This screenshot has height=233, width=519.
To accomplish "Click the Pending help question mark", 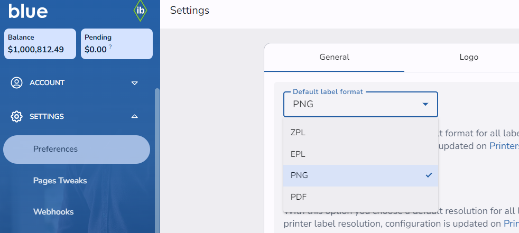I will (x=110, y=48).
